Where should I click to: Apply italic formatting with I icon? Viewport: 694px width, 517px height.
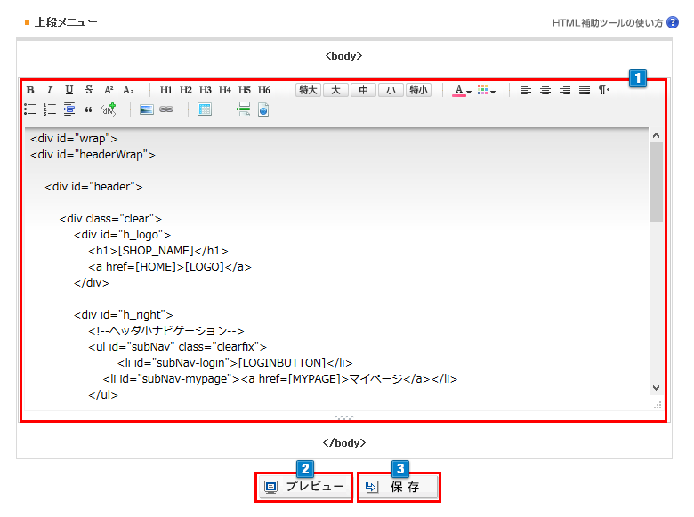(x=50, y=90)
